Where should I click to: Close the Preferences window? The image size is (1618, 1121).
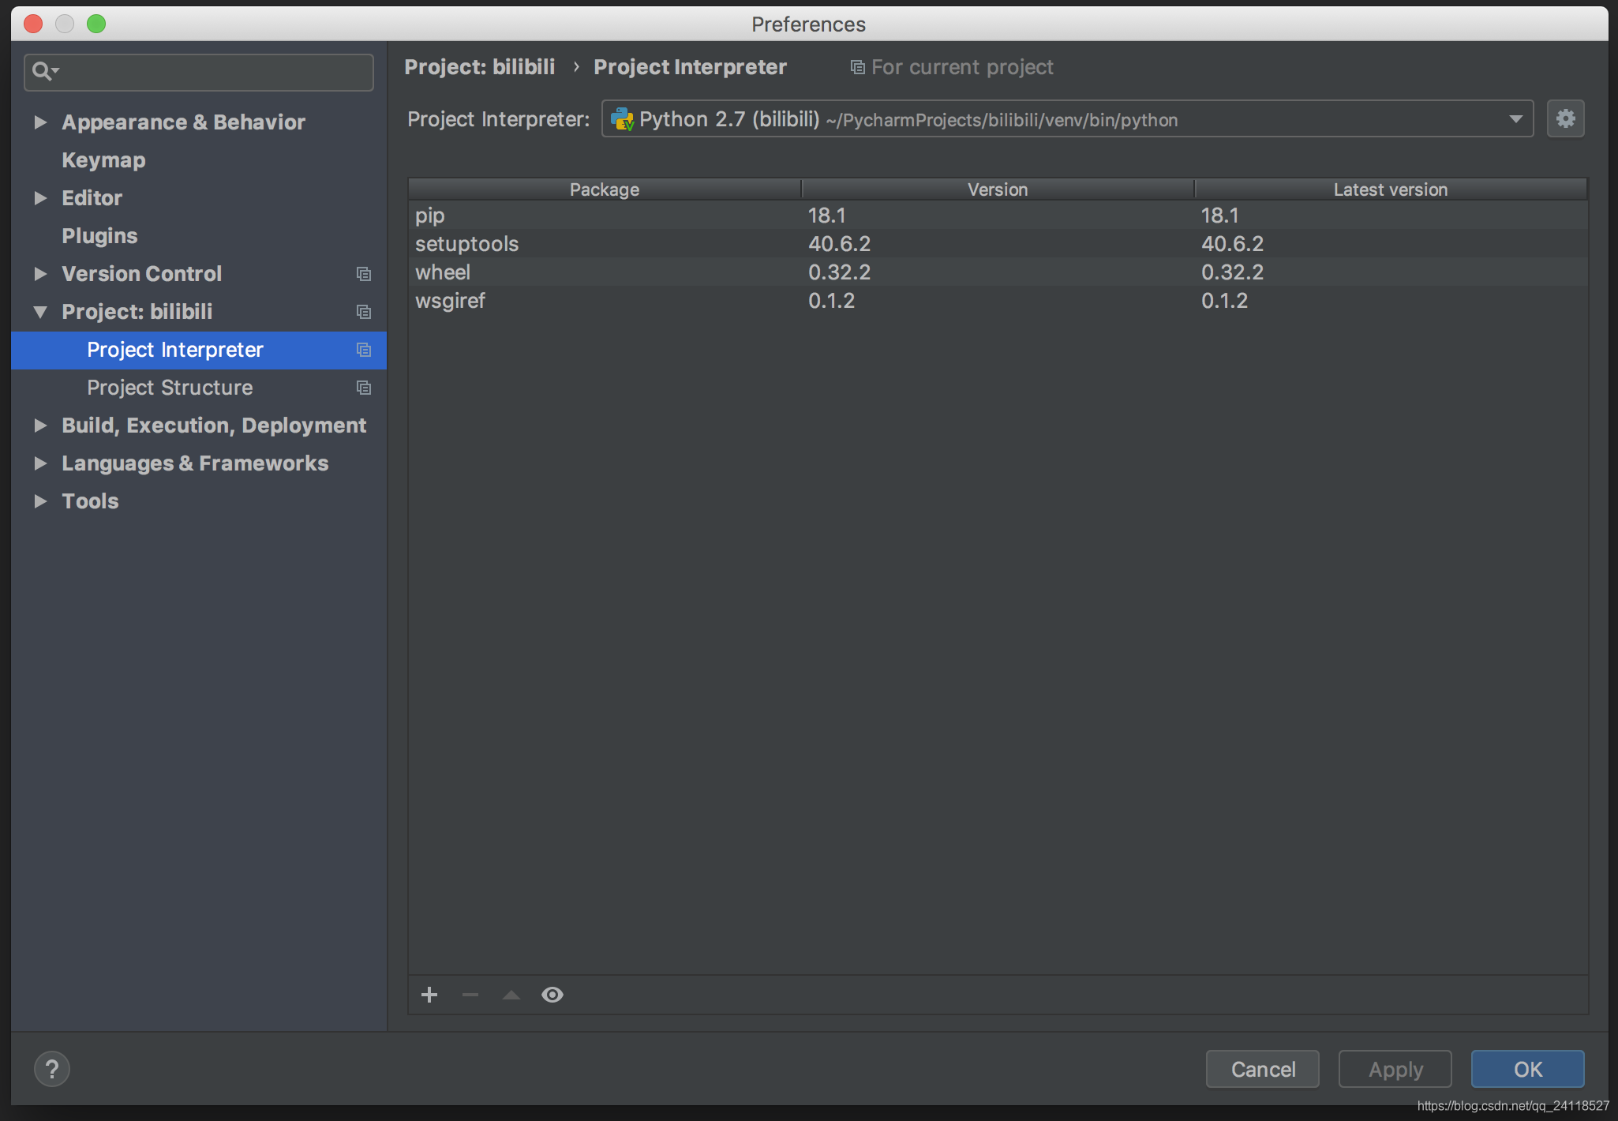pyautogui.click(x=33, y=24)
